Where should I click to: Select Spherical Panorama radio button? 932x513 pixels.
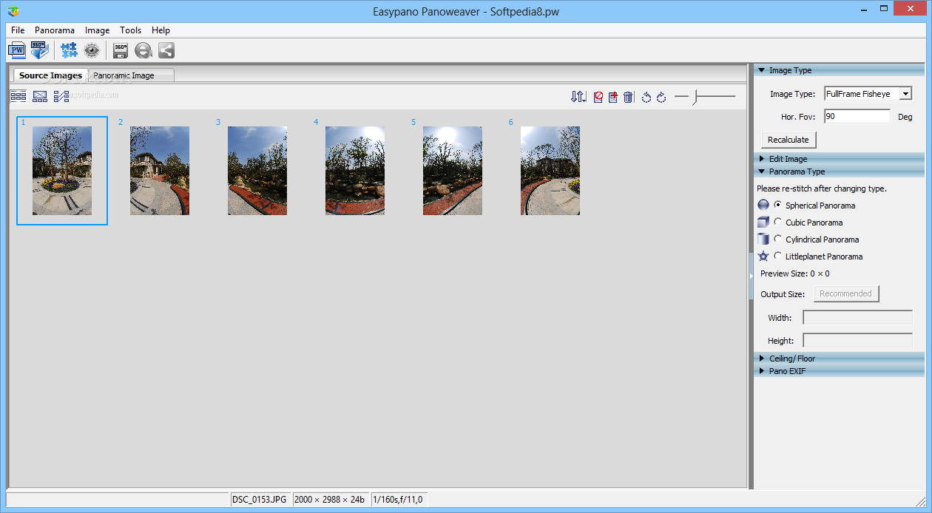click(777, 205)
